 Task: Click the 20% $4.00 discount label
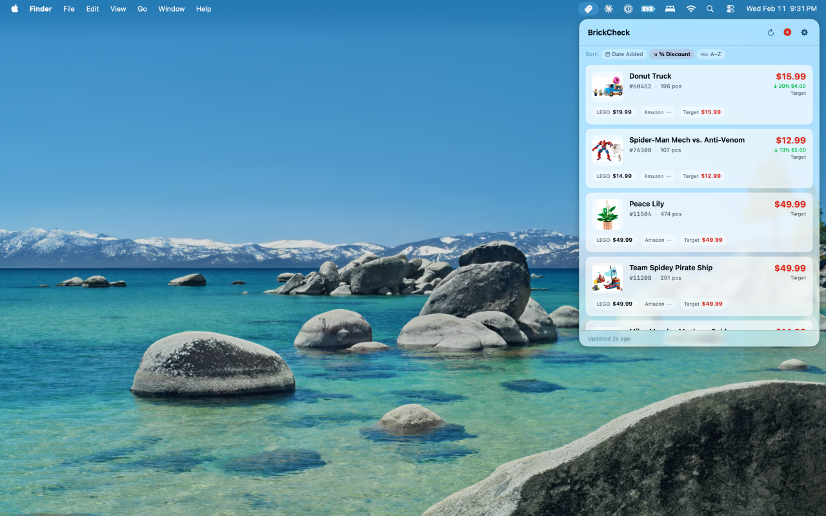click(x=789, y=86)
